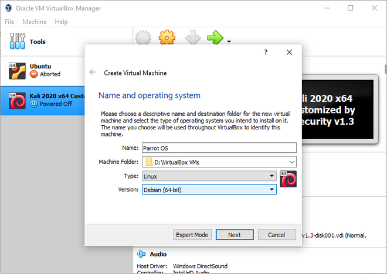The image size is (387, 274).
Task: Open the Machine menu
Action: click(35, 22)
